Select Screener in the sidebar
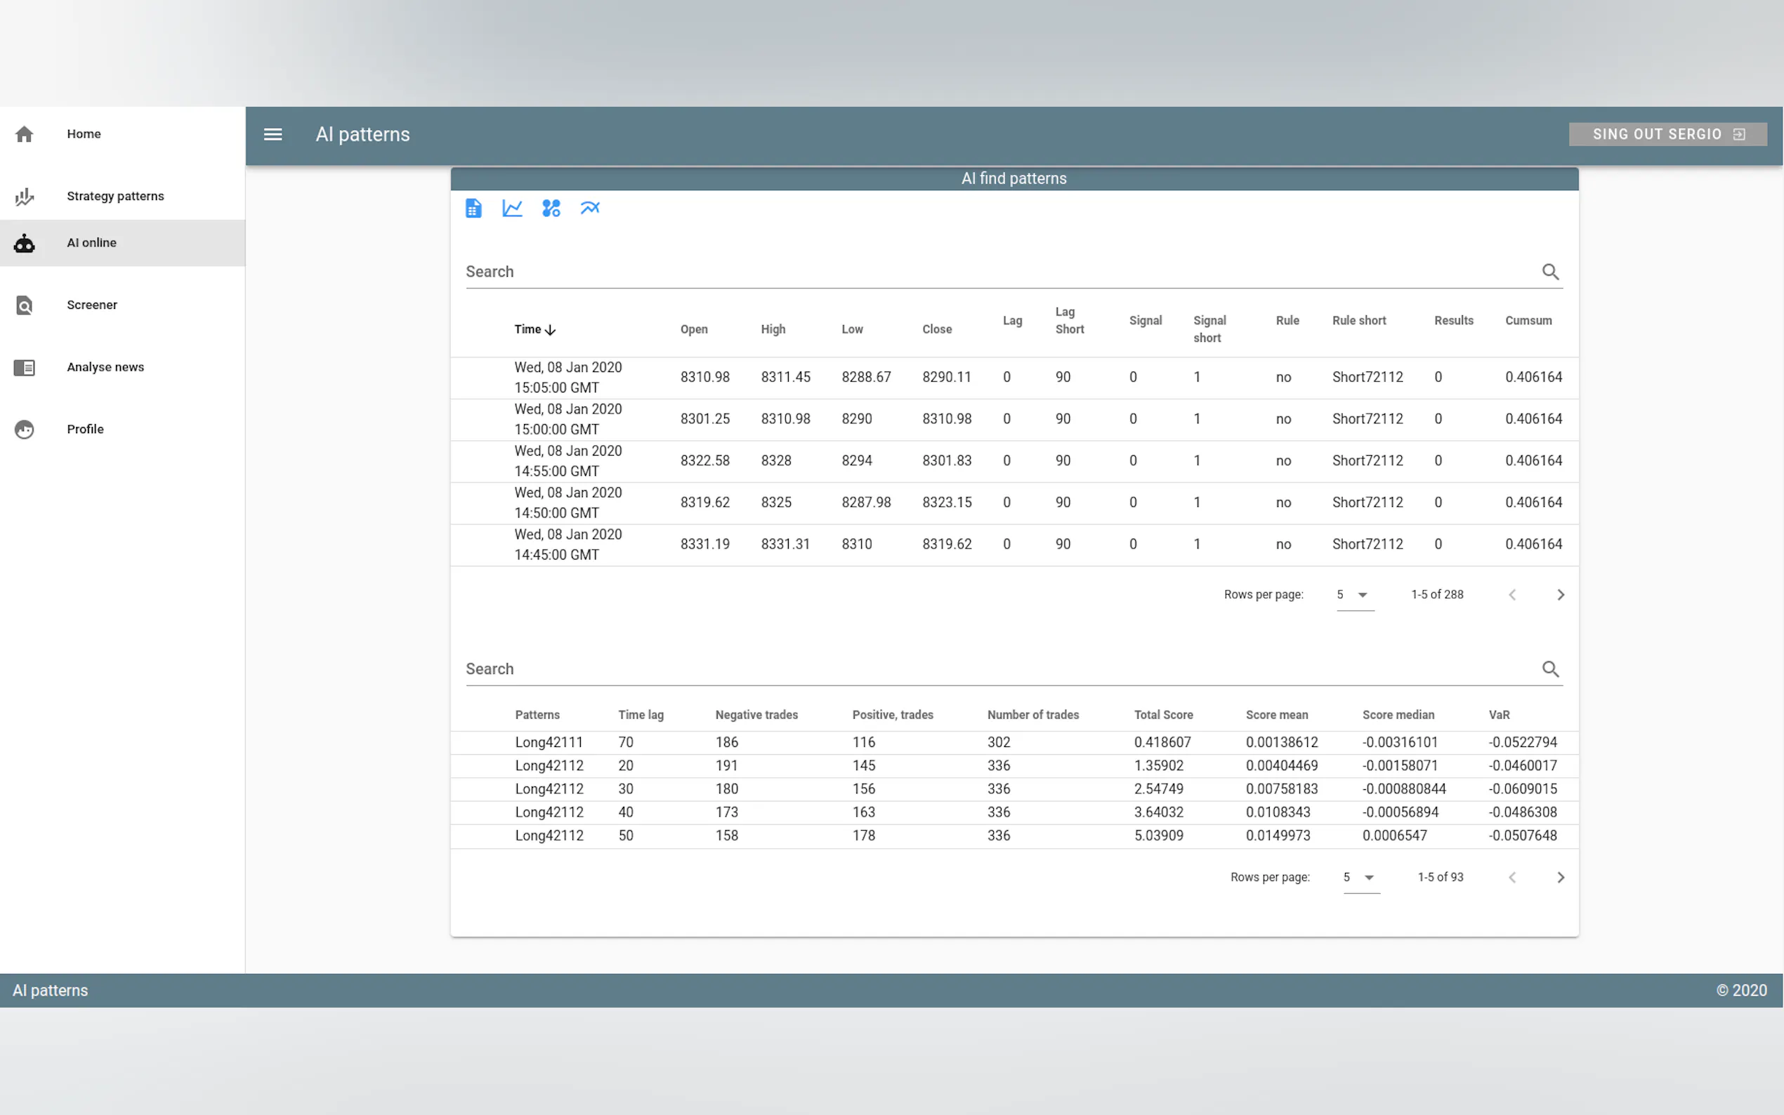The width and height of the screenshot is (1784, 1115). pyautogui.click(x=91, y=305)
